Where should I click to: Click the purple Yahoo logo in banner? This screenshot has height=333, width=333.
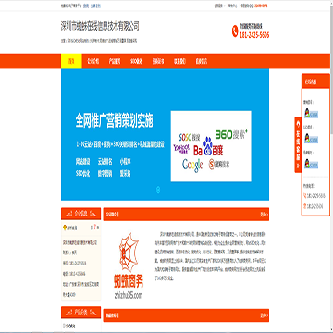(x=181, y=149)
